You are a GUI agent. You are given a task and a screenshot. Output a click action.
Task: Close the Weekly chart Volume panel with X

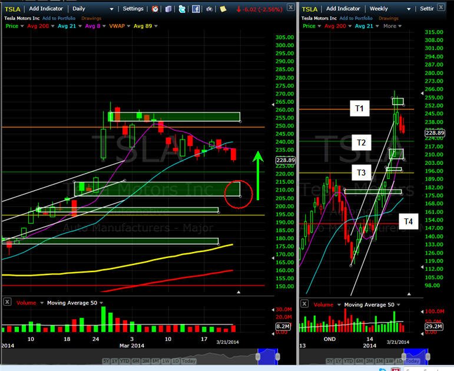[304, 304]
